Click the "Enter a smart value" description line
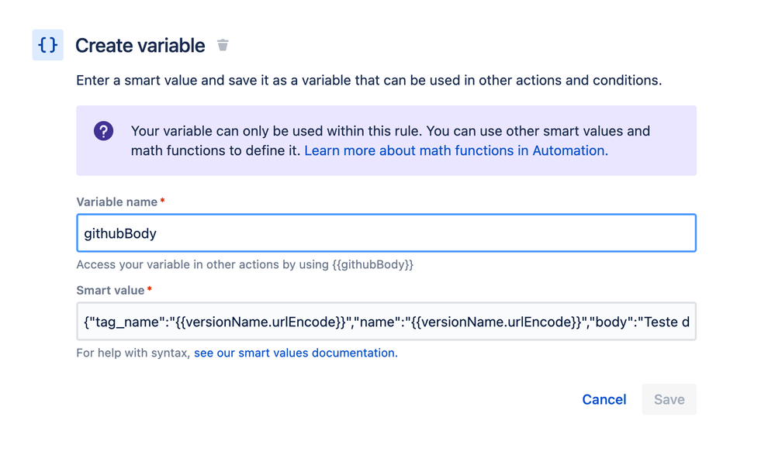 coord(368,80)
